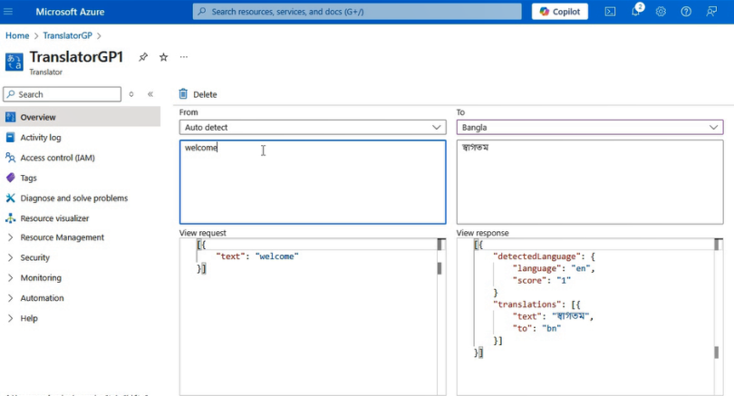Click the "text": "welcome" request line
734x396 pixels.
pos(257,256)
